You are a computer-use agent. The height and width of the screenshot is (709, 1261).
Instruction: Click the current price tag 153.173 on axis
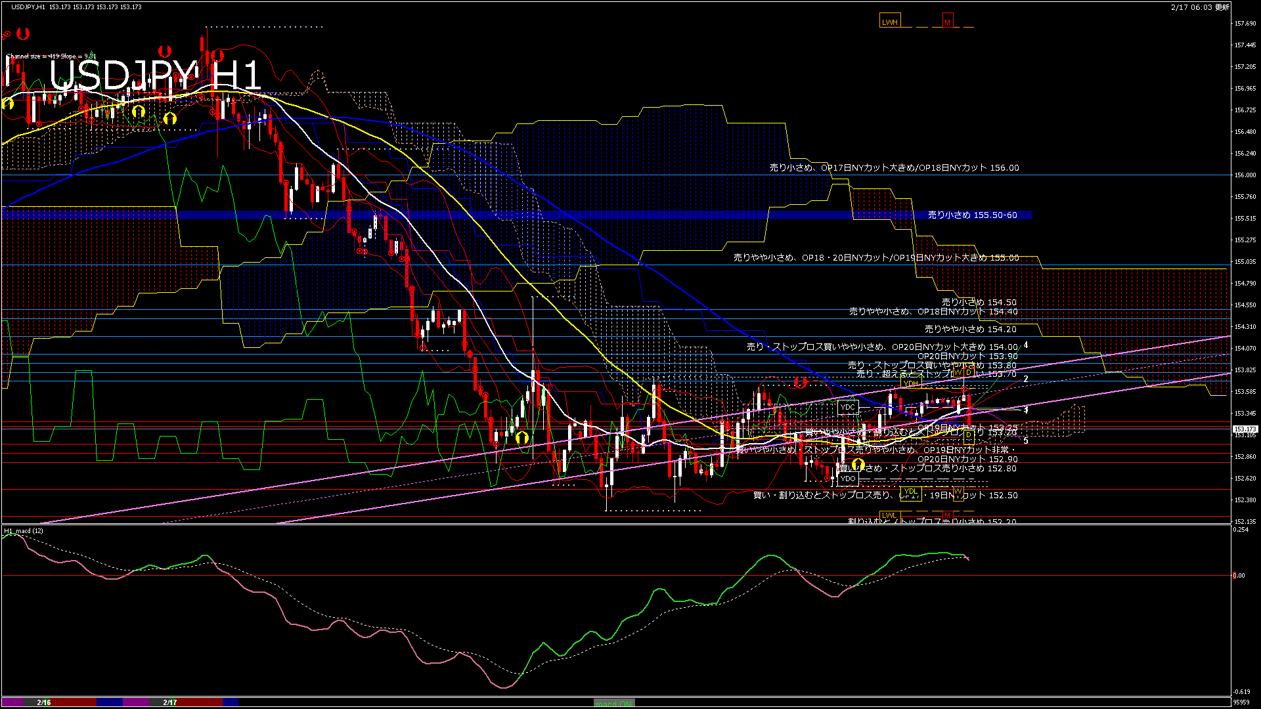coord(1245,429)
